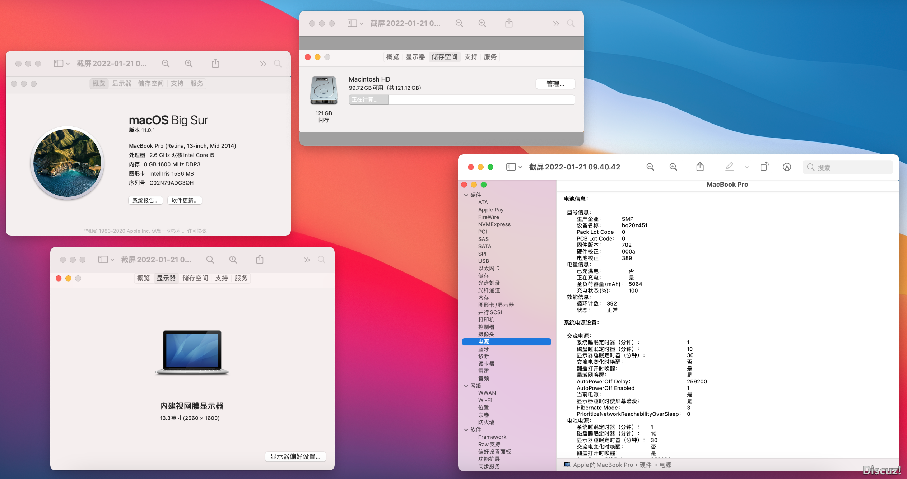The height and width of the screenshot is (479, 907).
Task: Share from the built-in Retina display window
Action: click(260, 259)
